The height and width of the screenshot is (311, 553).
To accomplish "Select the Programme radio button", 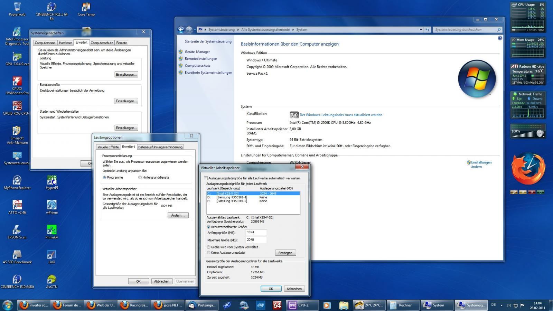I will (x=104, y=177).
